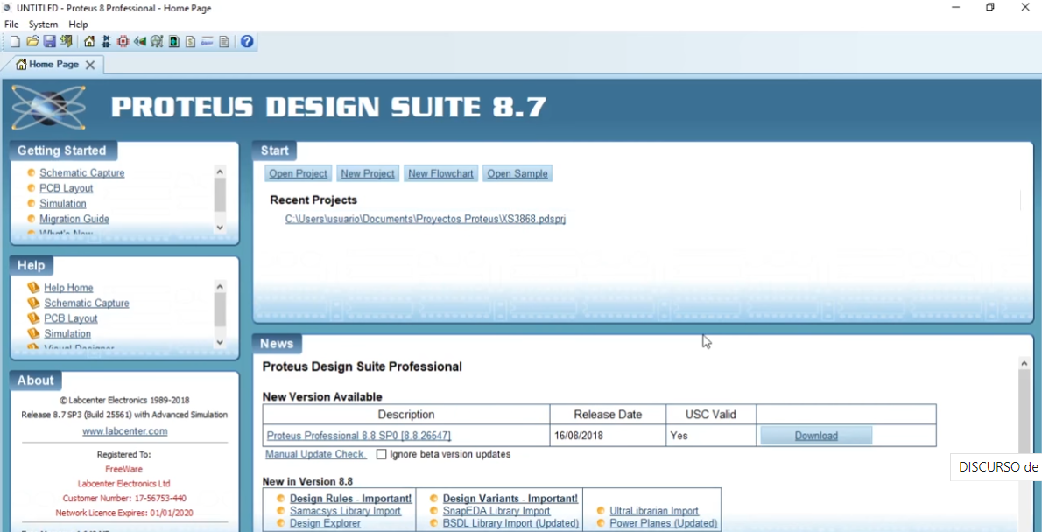1042x532 pixels.
Task: Close the Home Page tab
Action: point(90,65)
